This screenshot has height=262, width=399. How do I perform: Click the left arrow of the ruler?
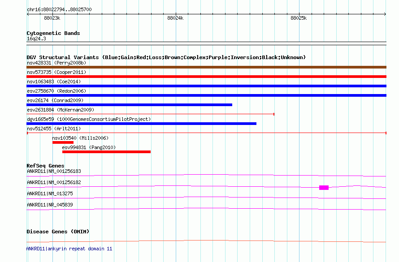[x=28, y=14]
